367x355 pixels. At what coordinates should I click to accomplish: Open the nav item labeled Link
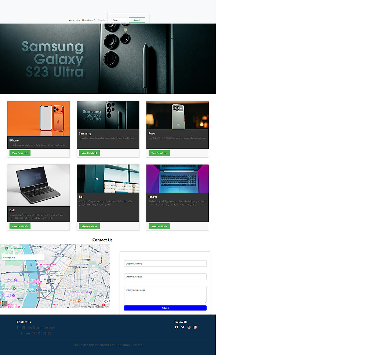pos(78,20)
